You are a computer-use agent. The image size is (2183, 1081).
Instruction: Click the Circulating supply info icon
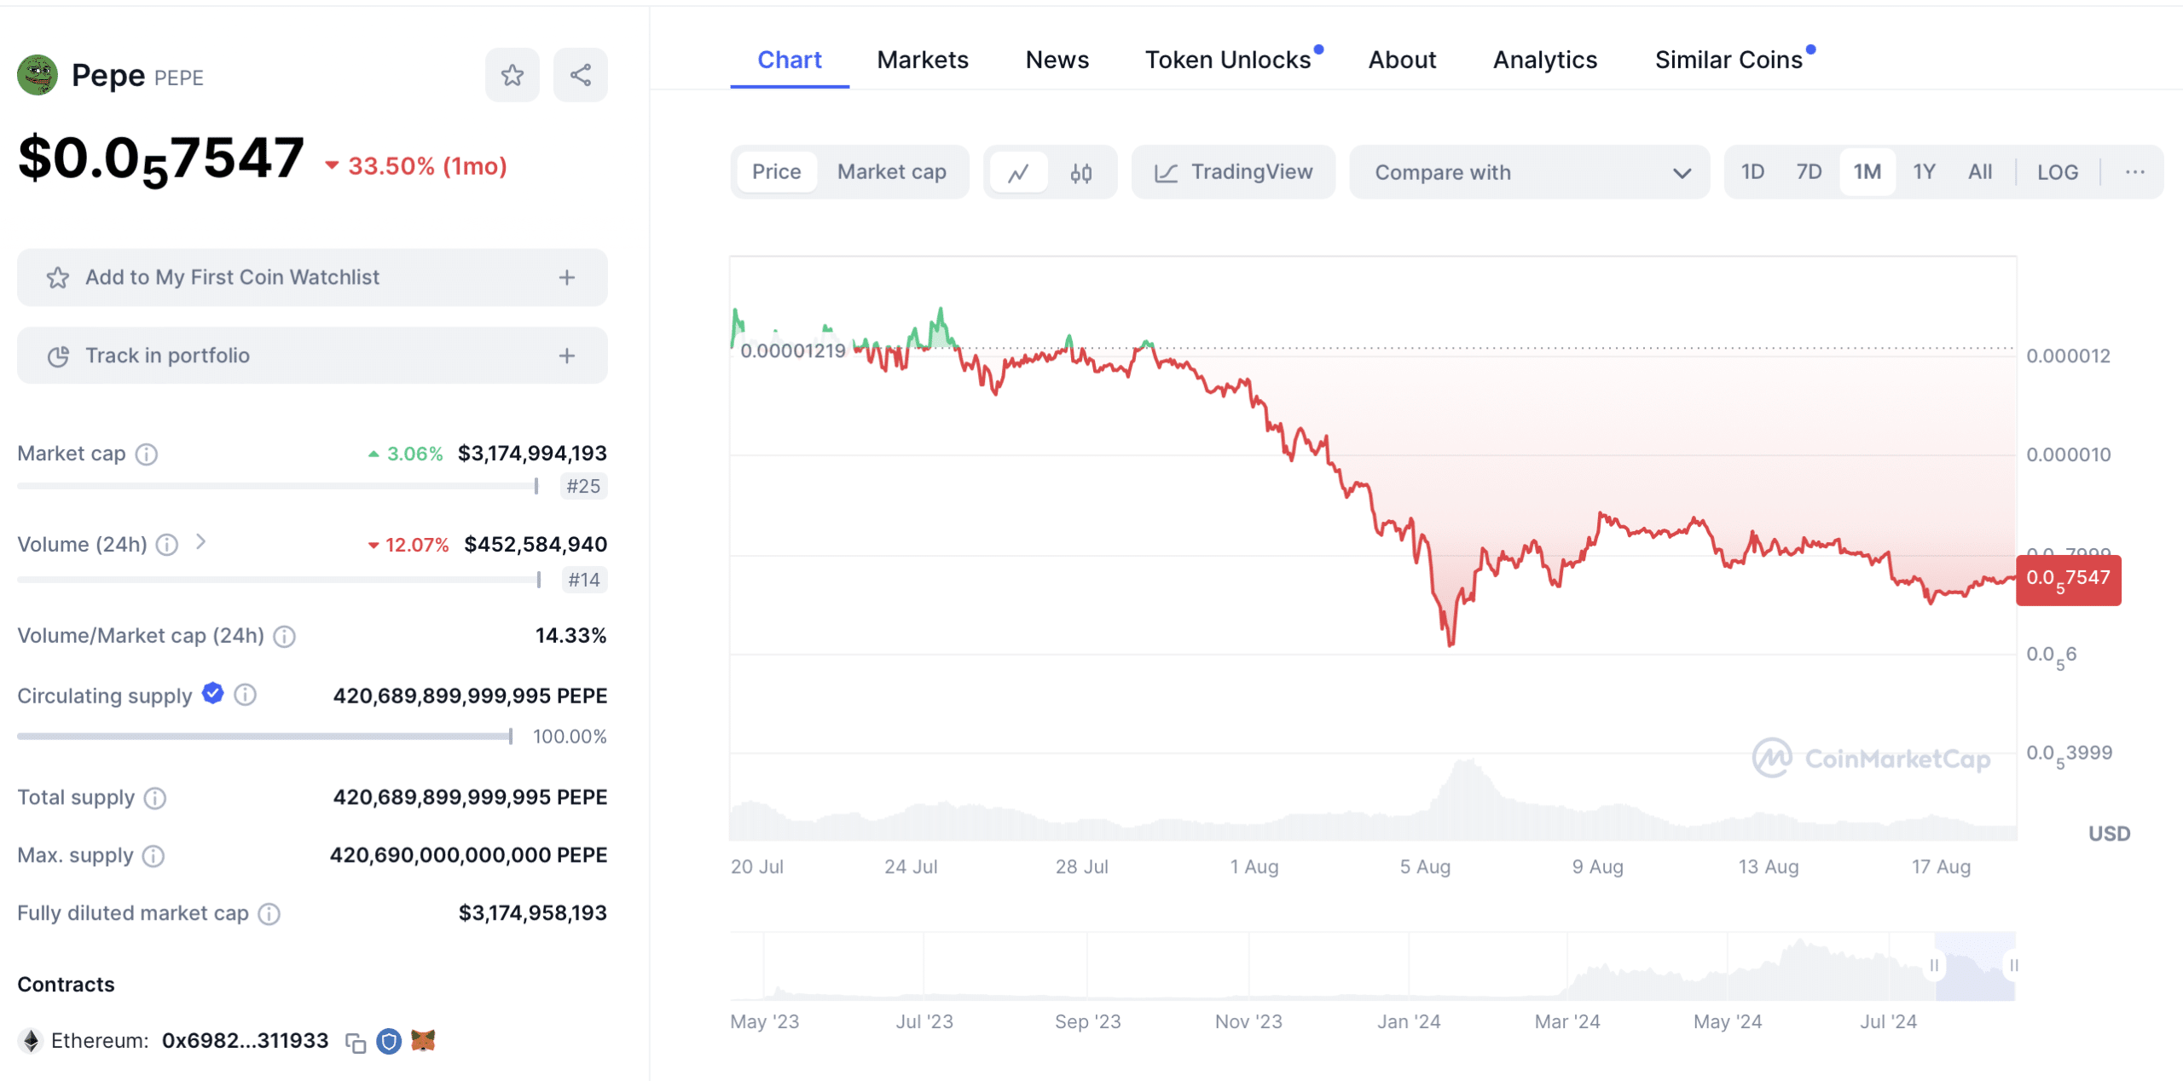coord(245,695)
